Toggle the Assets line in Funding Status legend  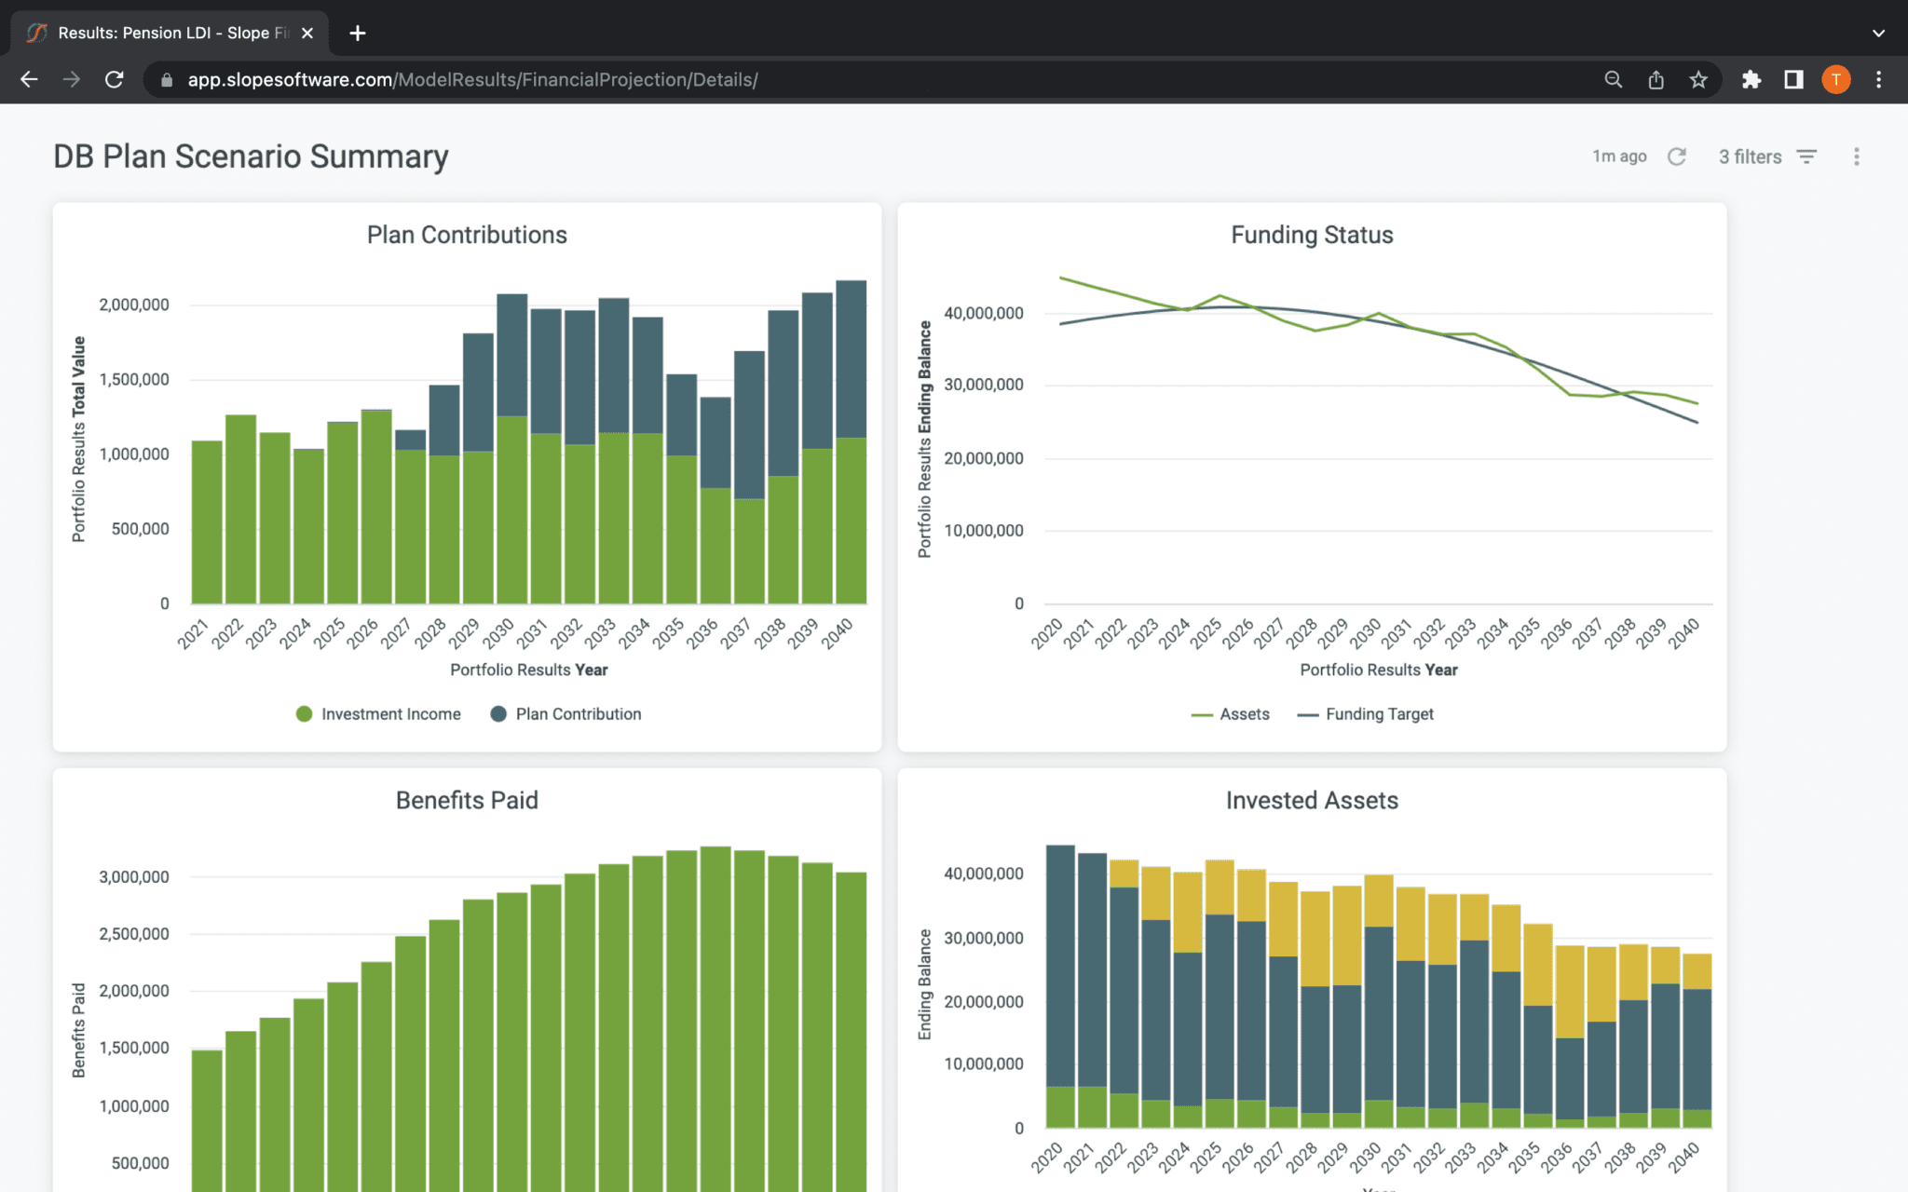pyautogui.click(x=1232, y=713)
